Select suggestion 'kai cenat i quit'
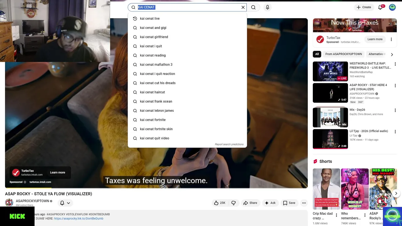Screen dimensions: 402x226 pyautogui.click(x=187, y=46)
